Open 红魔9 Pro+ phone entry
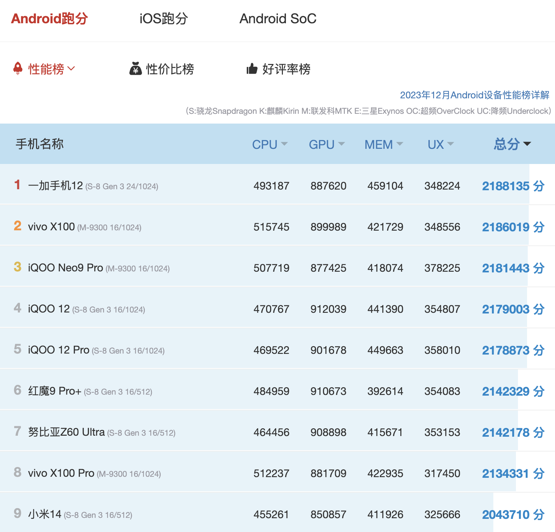555x532 pixels. 90,391
